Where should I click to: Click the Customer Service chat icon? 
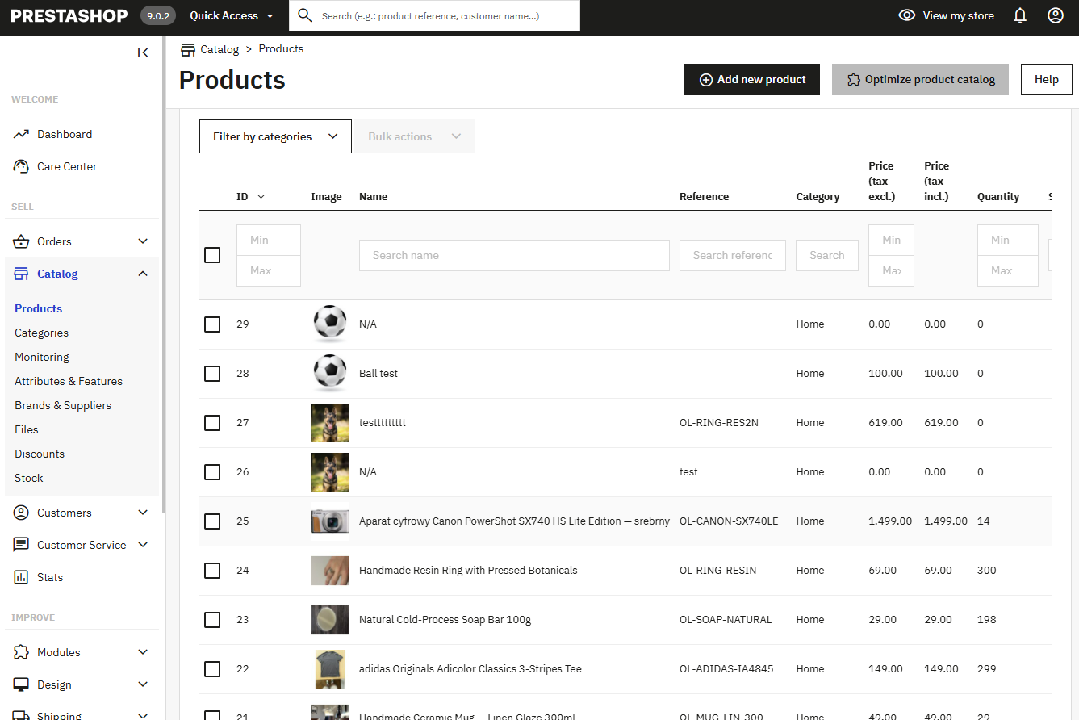[x=22, y=545]
